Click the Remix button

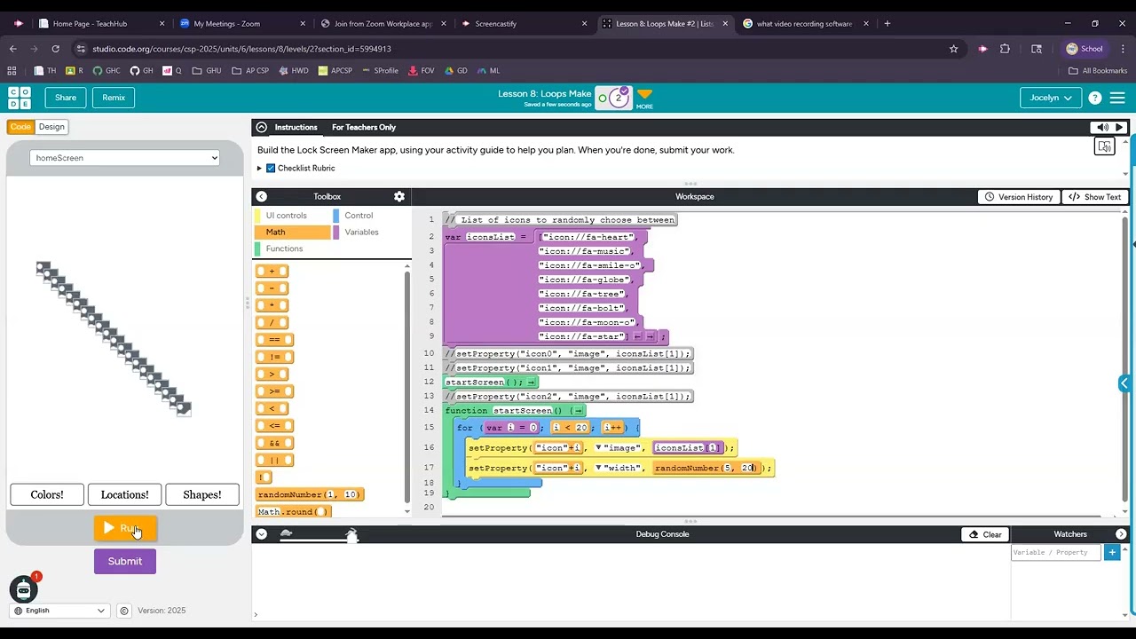tap(114, 98)
